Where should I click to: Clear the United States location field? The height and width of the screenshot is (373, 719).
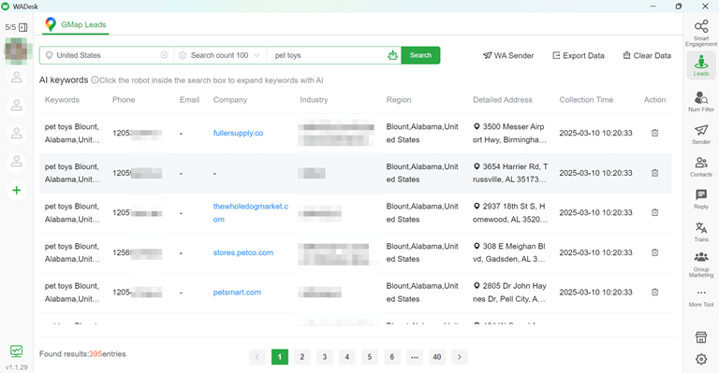point(164,55)
